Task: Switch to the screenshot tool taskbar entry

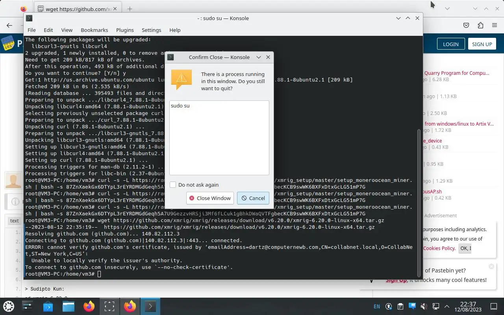Action: click(109, 306)
